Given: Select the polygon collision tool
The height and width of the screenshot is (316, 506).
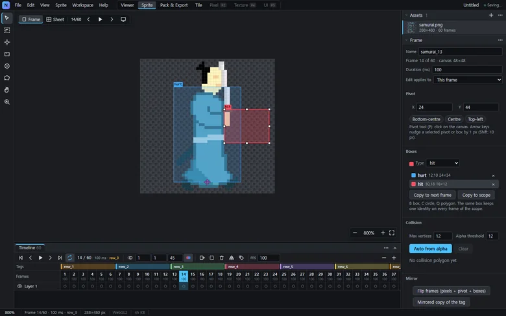Looking at the screenshot, I should 6,78.
